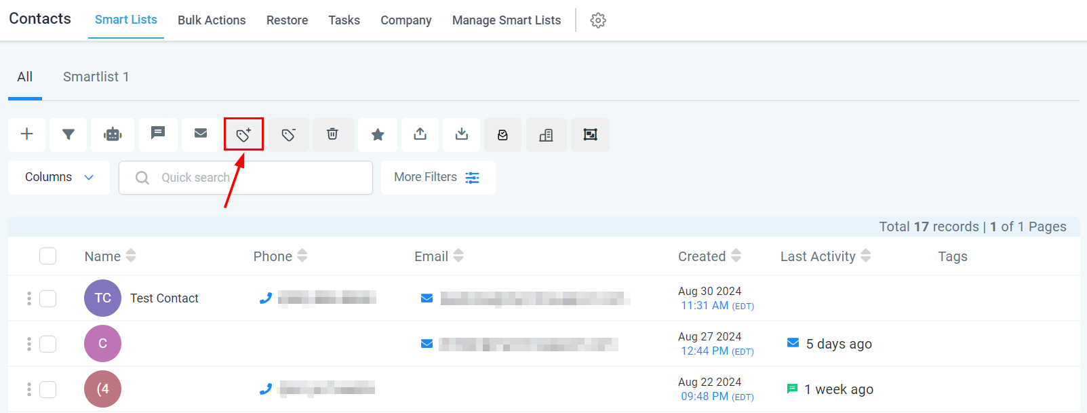Select the Smartlist 1 tab
Image resolution: width=1087 pixels, height=413 pixels.
(x=96, y=77)
